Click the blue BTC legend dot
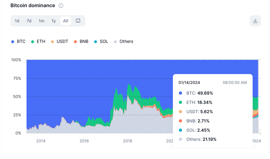 pos(13,42)
